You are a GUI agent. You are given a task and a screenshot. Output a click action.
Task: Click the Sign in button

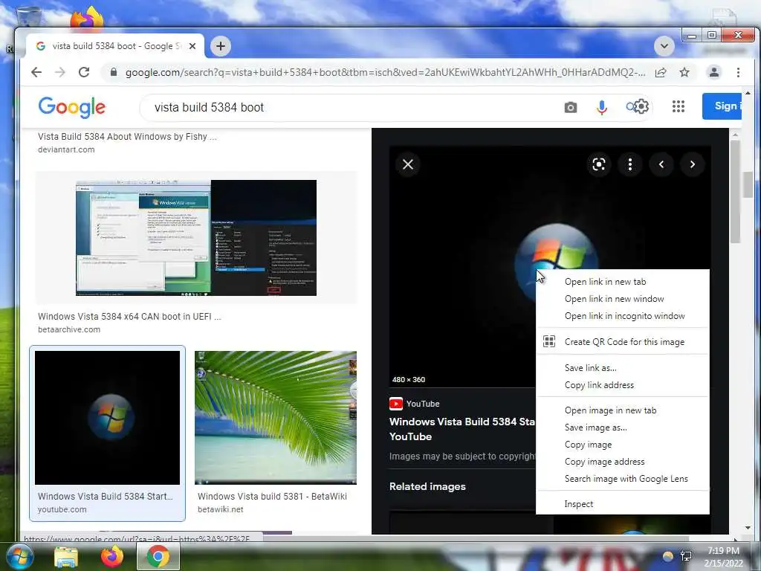coord(722,106)
